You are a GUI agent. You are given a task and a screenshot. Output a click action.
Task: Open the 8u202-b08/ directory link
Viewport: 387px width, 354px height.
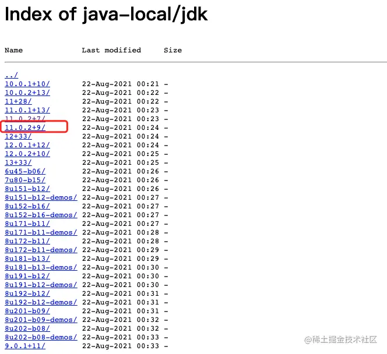pyautogui.click(x=27, y=328)
